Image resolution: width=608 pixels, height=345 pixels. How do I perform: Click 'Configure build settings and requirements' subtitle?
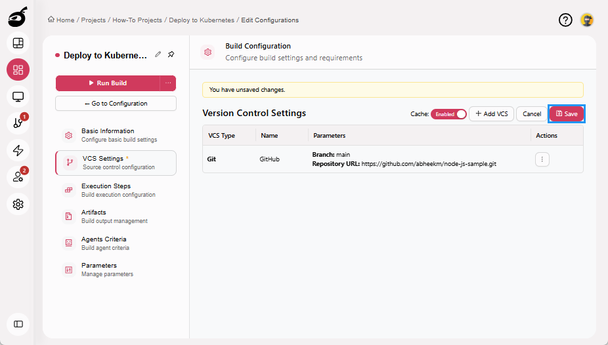pyautogui.click(x=294, y=58)
